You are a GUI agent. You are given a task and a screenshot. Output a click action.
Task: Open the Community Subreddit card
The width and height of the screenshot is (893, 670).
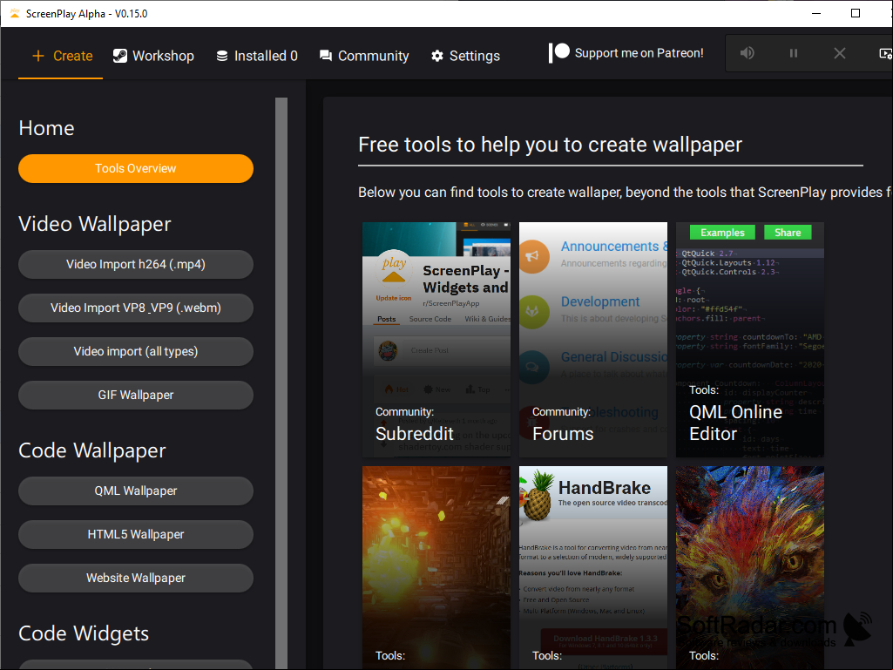[x=436, y=340]
